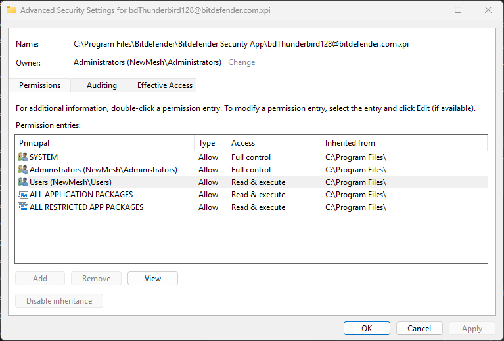The height and width of the screenshot is (341, 504).
Task: Confirm with the OK button
Action: [367, 329]
